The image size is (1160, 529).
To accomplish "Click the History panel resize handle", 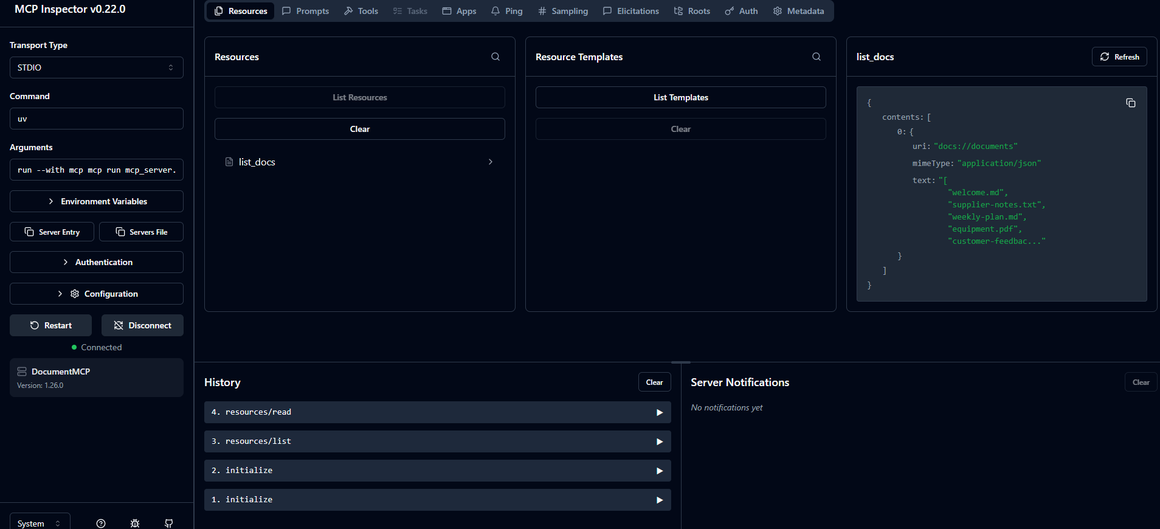I will point(681,362).
